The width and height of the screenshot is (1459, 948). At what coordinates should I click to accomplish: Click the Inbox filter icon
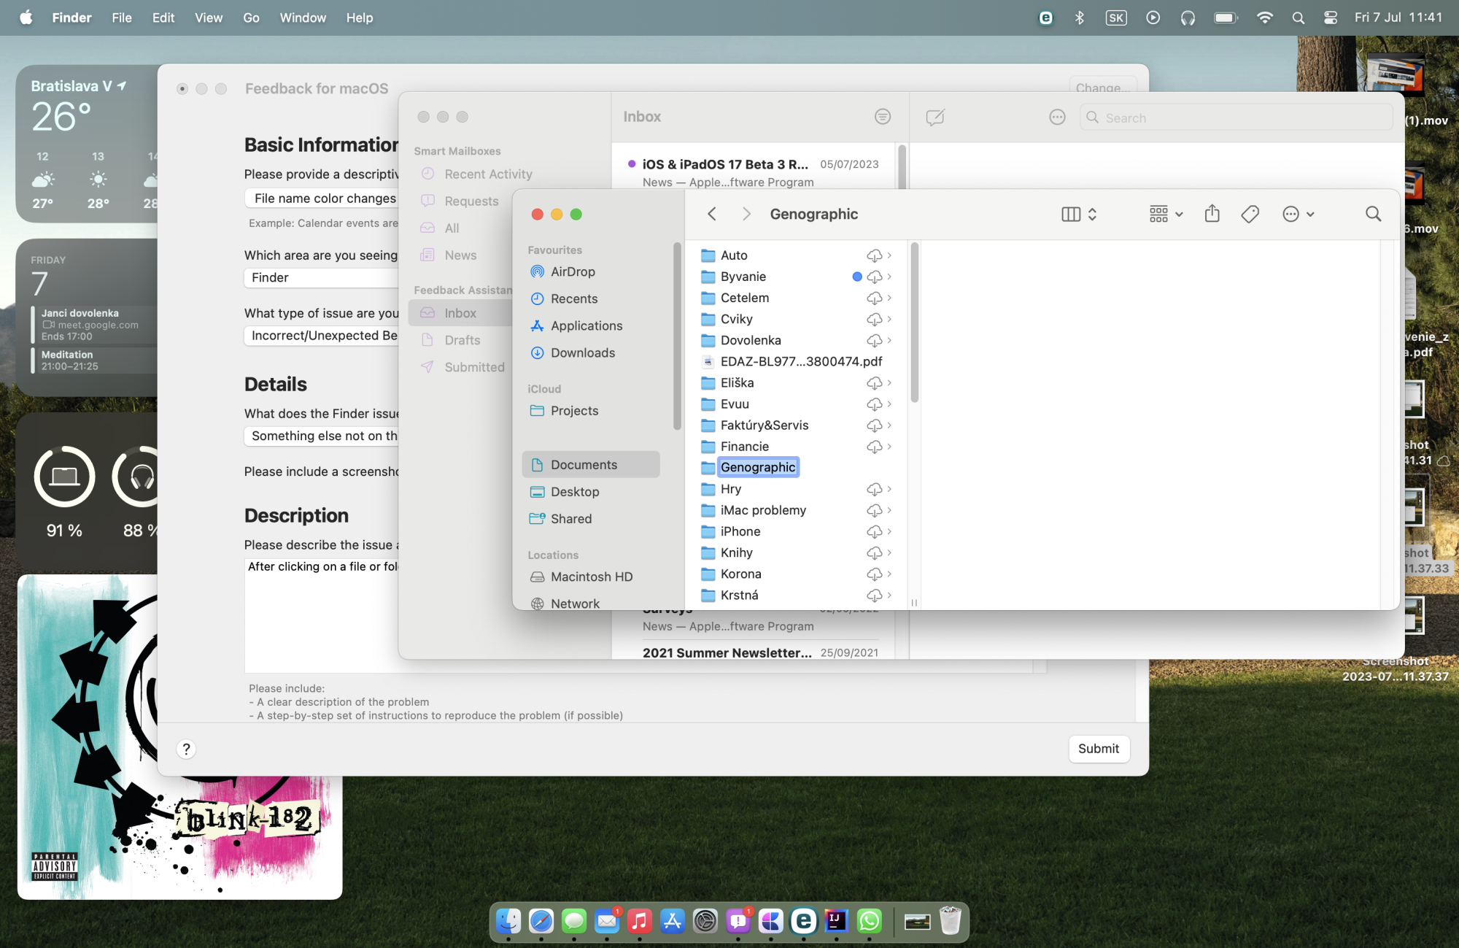(883, 117)
